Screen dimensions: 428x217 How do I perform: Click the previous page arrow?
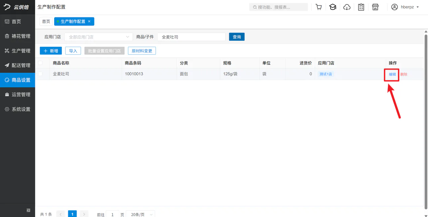pos(61,214)
